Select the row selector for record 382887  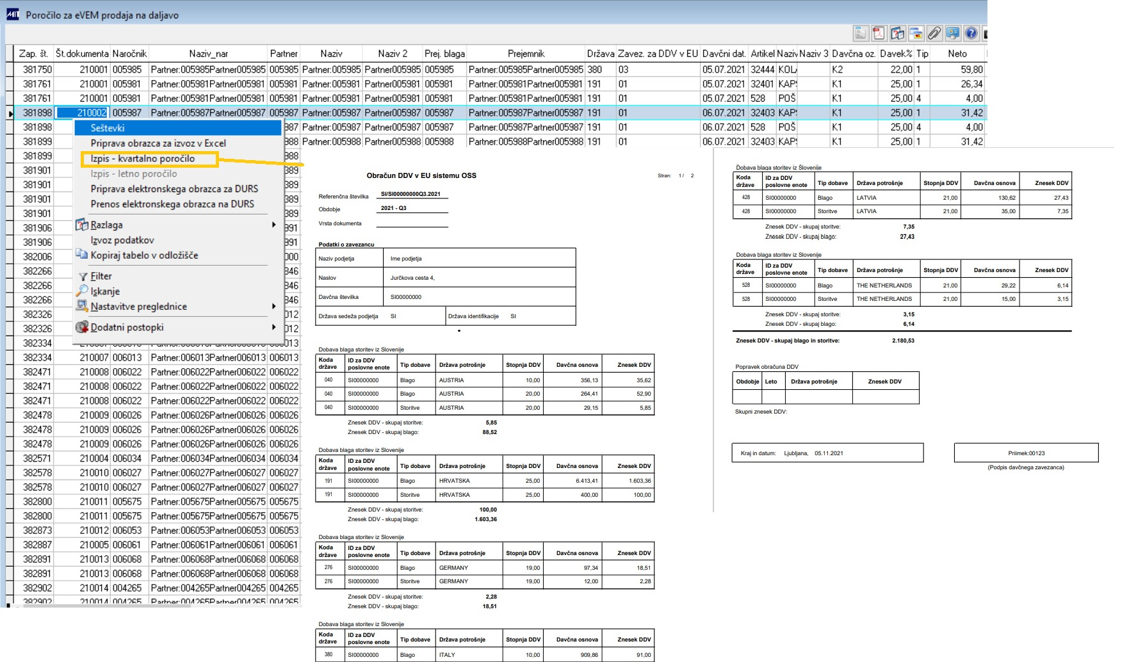10,545
